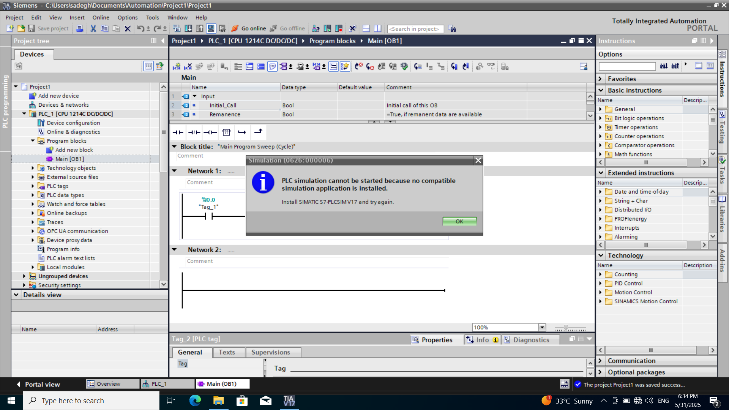
Task: Open Windows Explorer from taskbar
Action: tap(218, 401)
